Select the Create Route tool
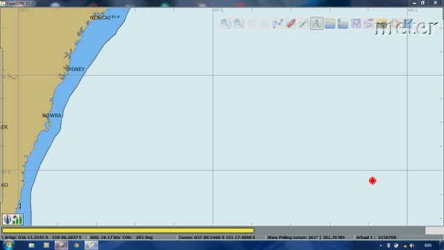The height and width of the screenshot is (250, 444). (277, 23)
